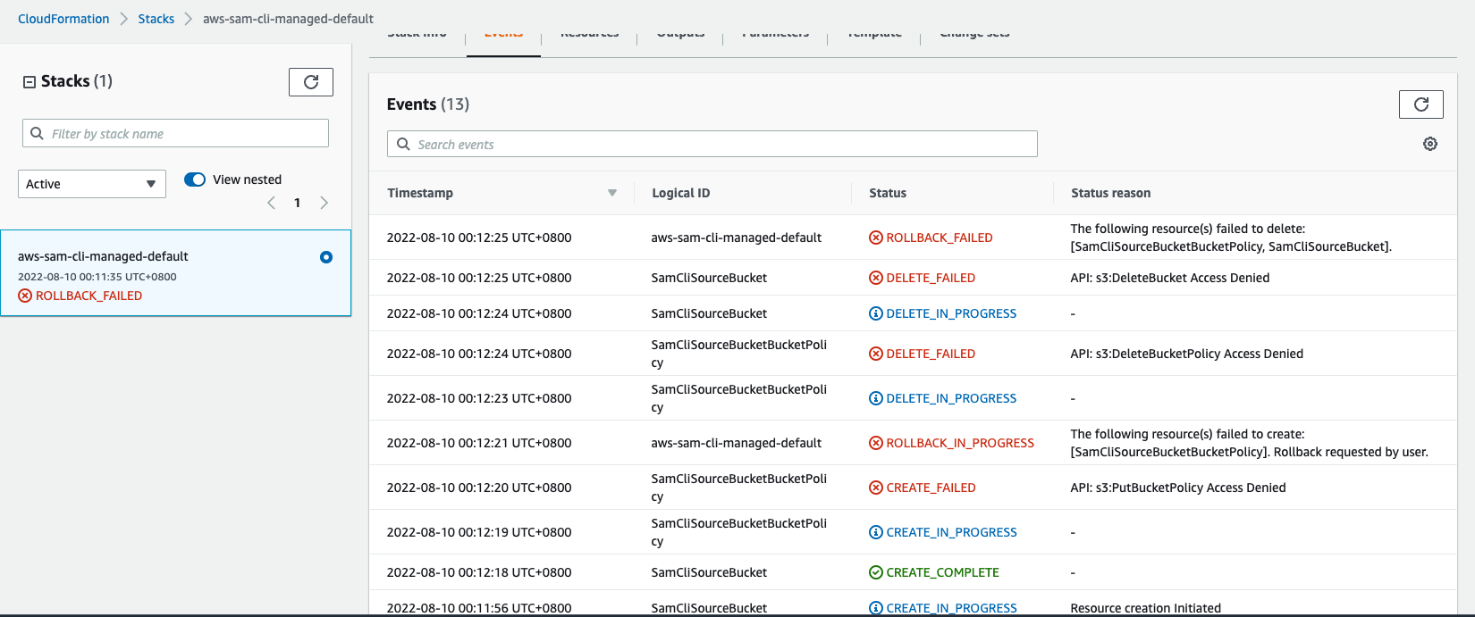Click the info icon of CREATE_IN_PROGRESS at 00:12:19
The height and width of the screenshot is (617, 1475).
pos(876,532)
